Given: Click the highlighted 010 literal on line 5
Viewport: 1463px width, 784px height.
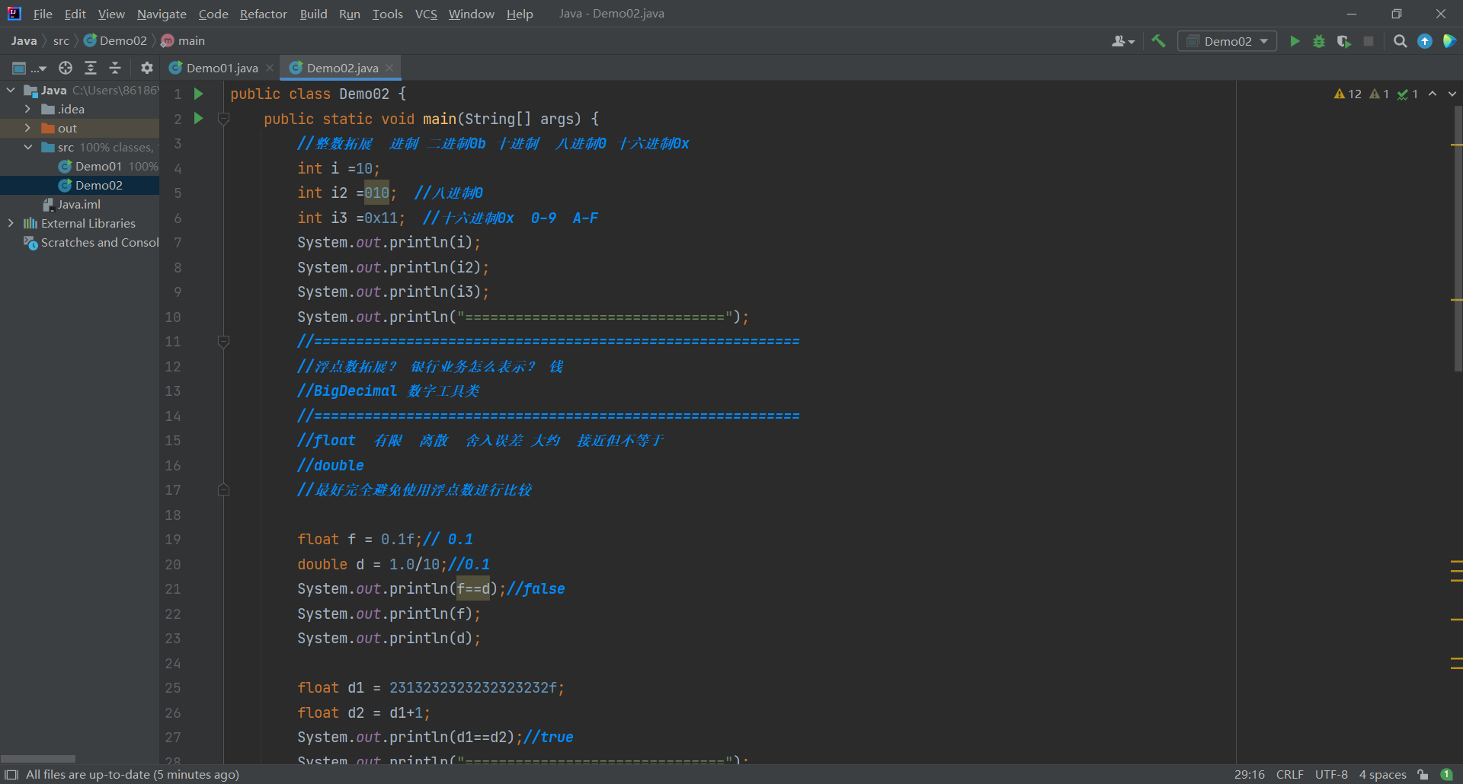Looking at the screenshot, I should 376,193.
